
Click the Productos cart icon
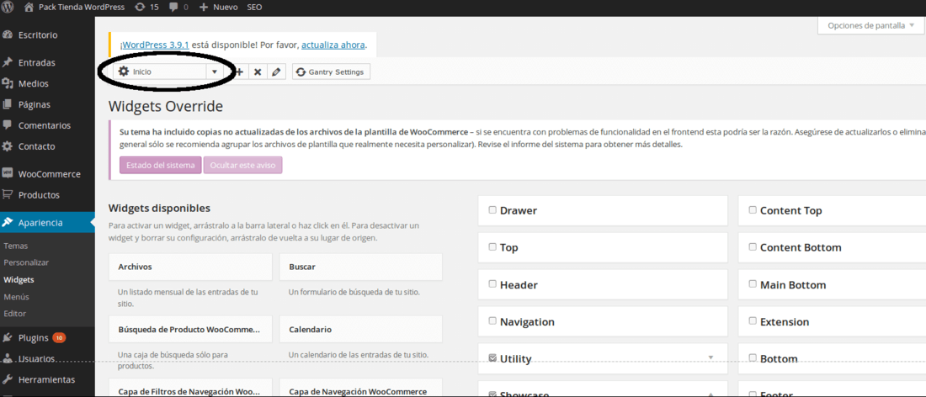(x=8, y=194)
